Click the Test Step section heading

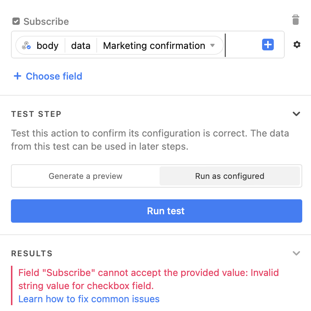[x=36, y=114]
